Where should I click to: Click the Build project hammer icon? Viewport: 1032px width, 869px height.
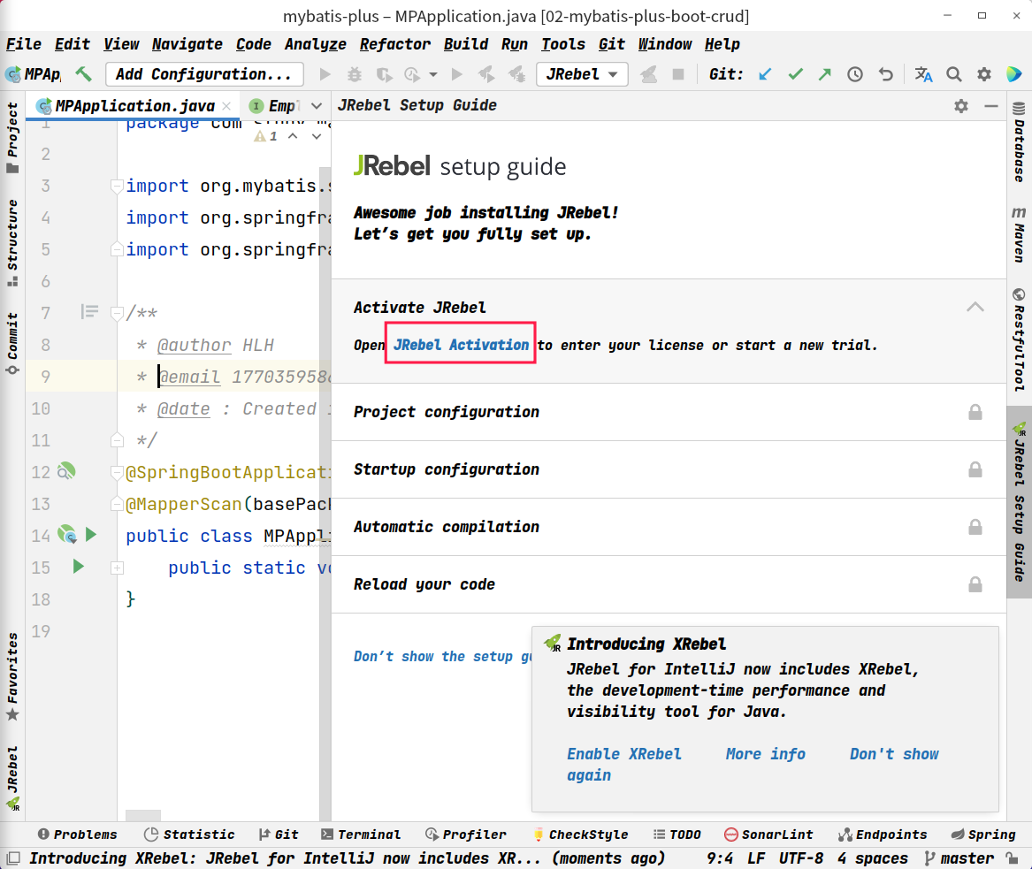[x=84, y=73]
